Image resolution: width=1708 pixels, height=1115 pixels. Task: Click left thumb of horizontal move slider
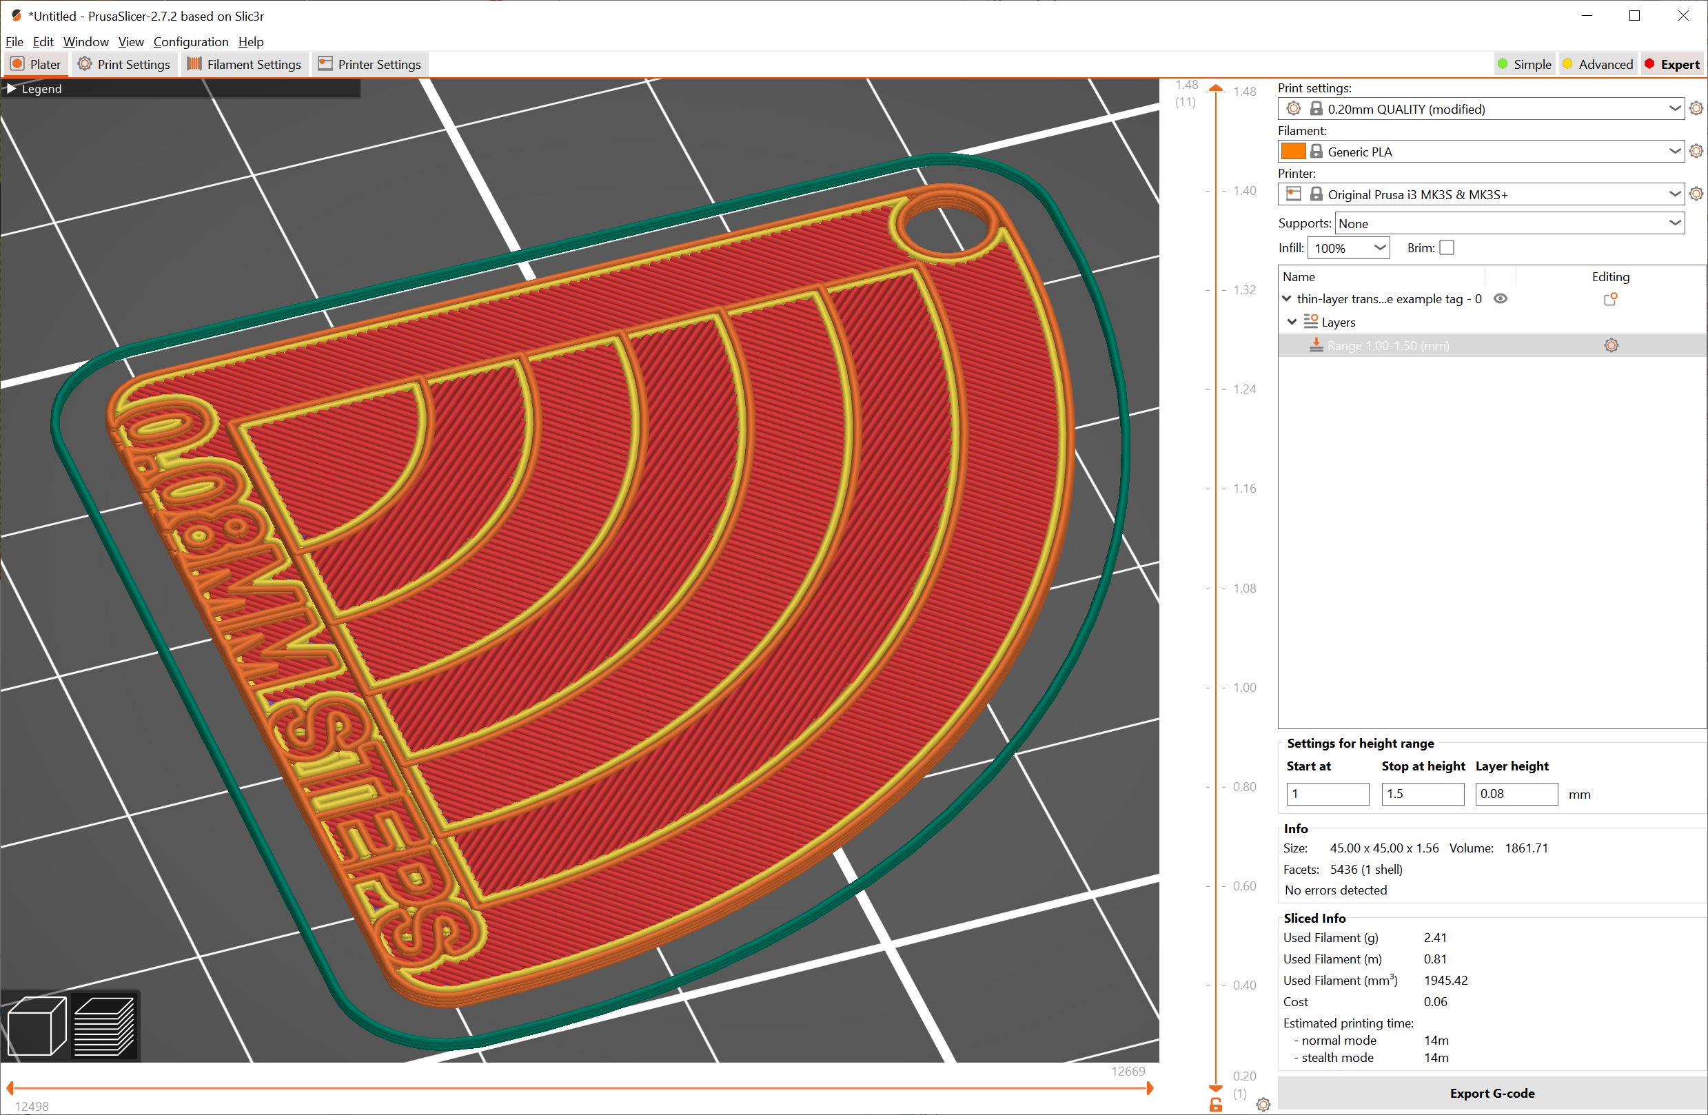point(10,1088)
